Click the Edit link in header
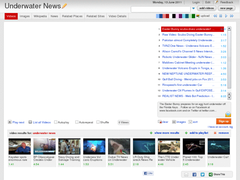 pyautogui.click(x=208, y=2)
